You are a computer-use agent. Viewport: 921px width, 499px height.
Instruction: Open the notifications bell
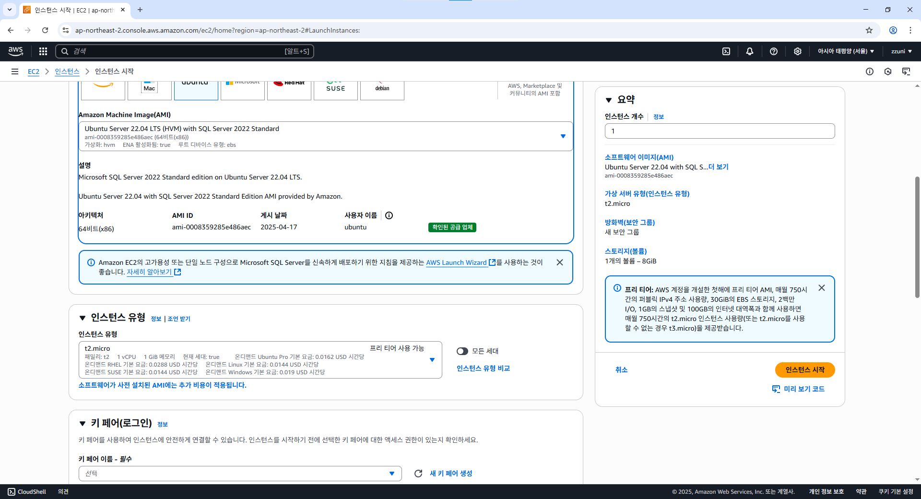tap(750, 51)
